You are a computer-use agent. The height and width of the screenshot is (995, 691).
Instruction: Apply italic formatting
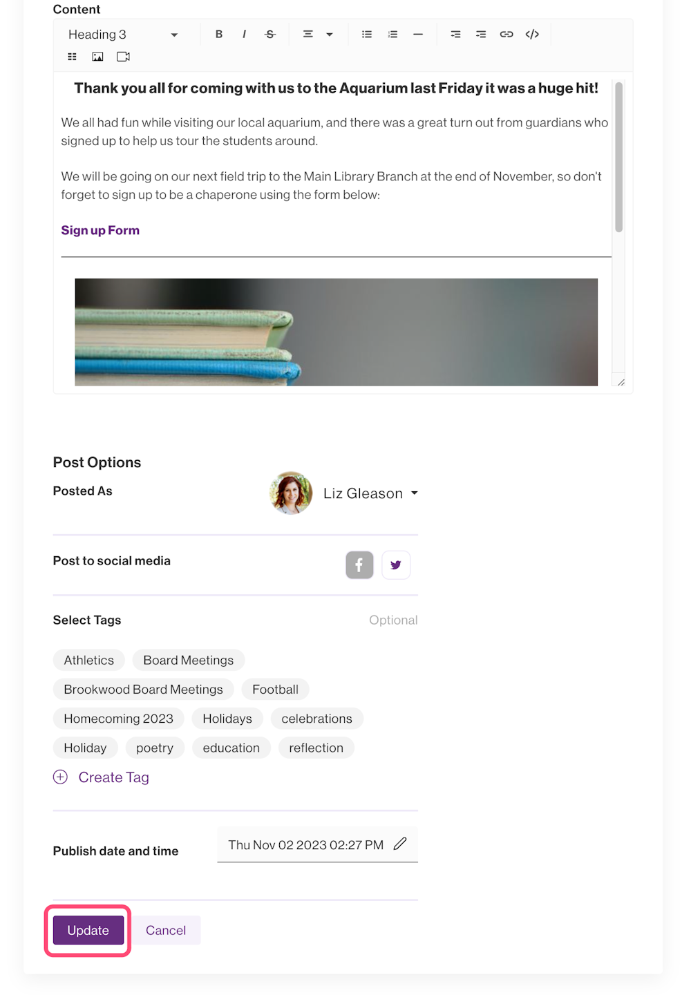tap(245, 35)
